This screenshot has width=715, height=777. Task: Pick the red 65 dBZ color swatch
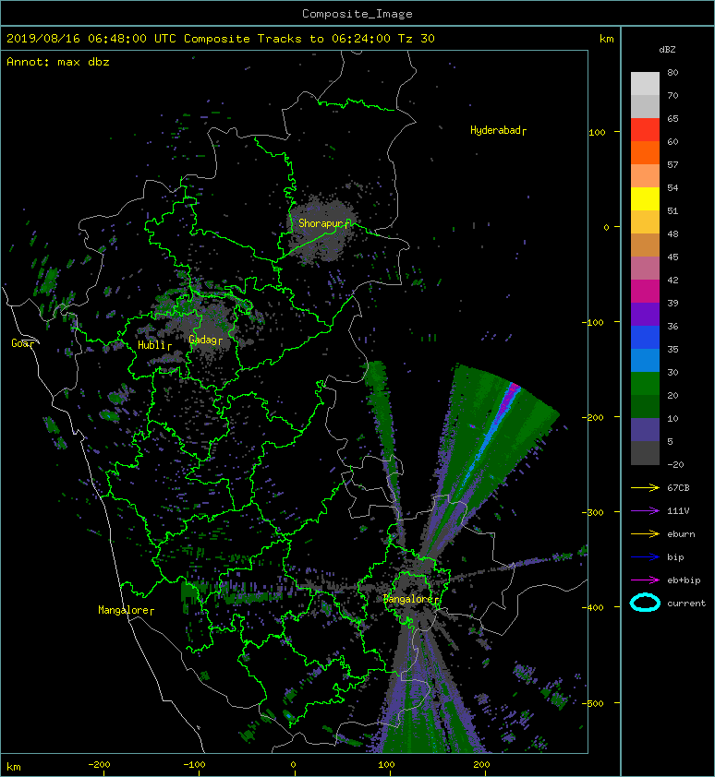[645, 129]
